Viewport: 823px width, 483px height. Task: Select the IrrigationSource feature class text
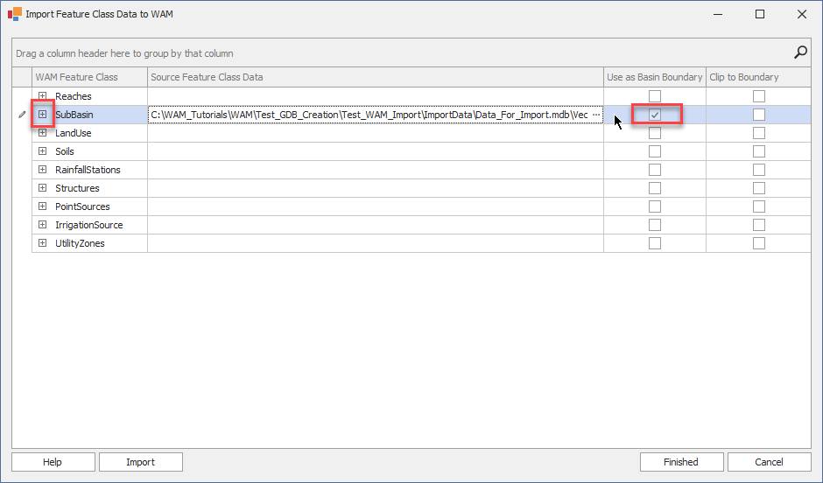tap(88, 225)
